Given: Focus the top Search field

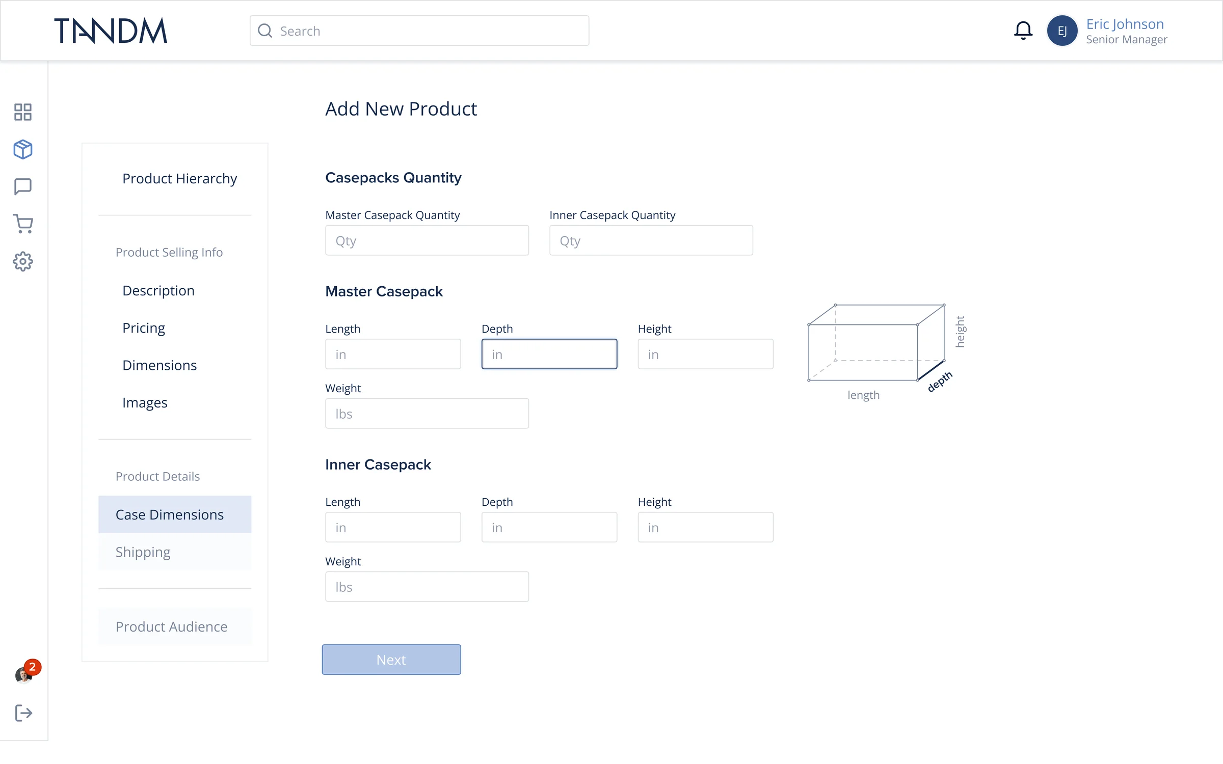Looking at the screenshot, I should click(x=419, y=31).
